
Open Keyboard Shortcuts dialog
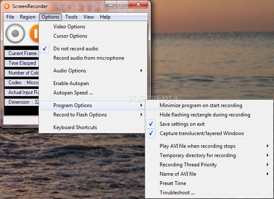93,127
